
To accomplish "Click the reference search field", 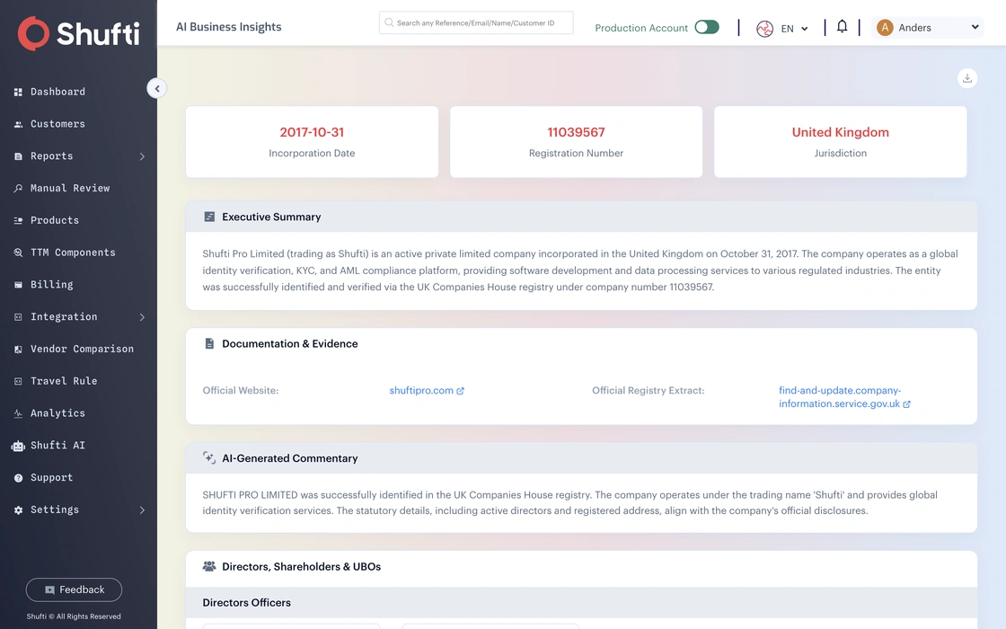I will tap(476, 22).
